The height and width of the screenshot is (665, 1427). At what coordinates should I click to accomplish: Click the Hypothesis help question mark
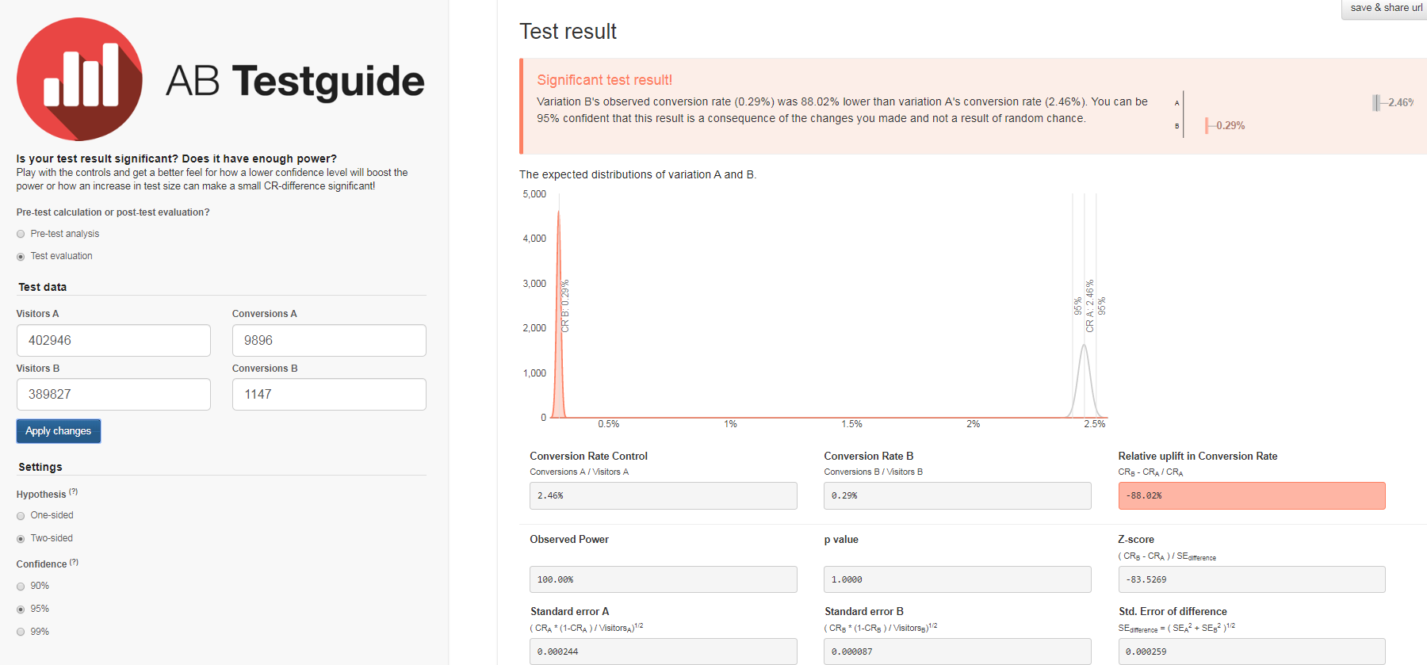click(x=74, y=492)
